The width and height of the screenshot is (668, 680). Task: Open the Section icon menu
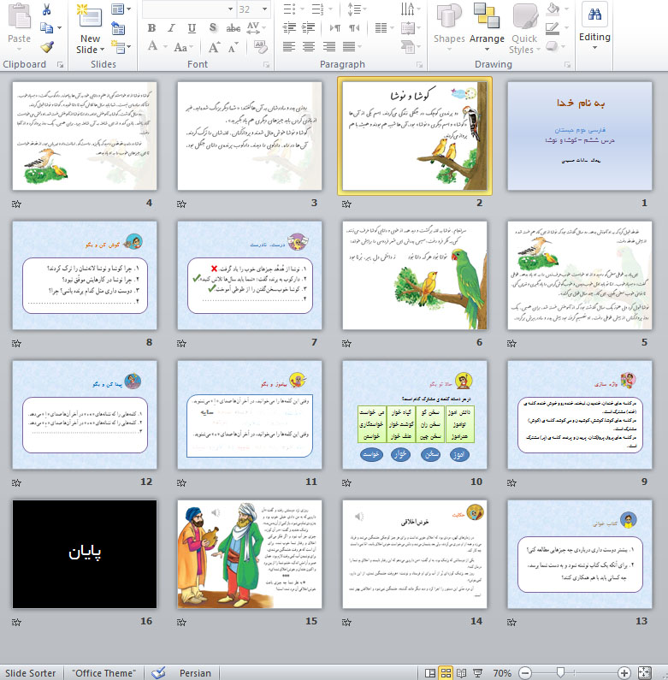[x=121, y=47]
